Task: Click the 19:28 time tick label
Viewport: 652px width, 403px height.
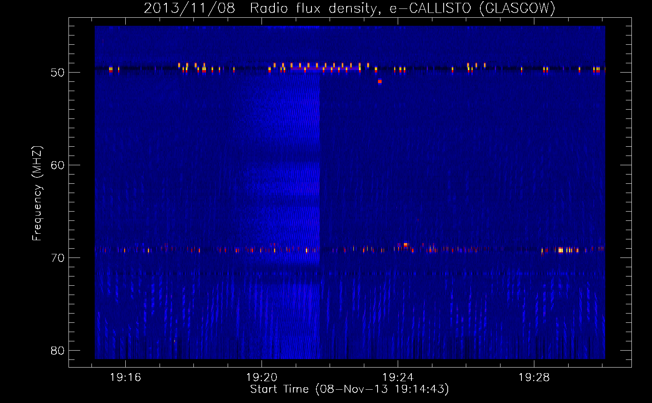Action: [534, 378]
